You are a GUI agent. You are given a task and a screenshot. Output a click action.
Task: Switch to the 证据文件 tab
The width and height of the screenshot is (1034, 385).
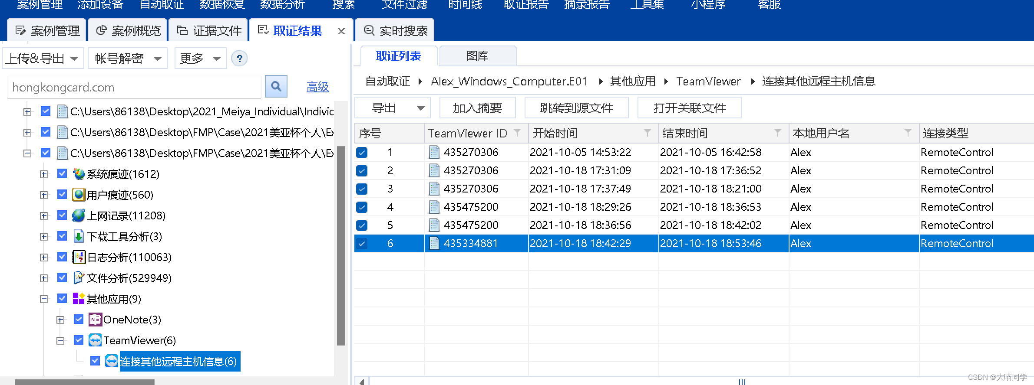pos(208,30)
